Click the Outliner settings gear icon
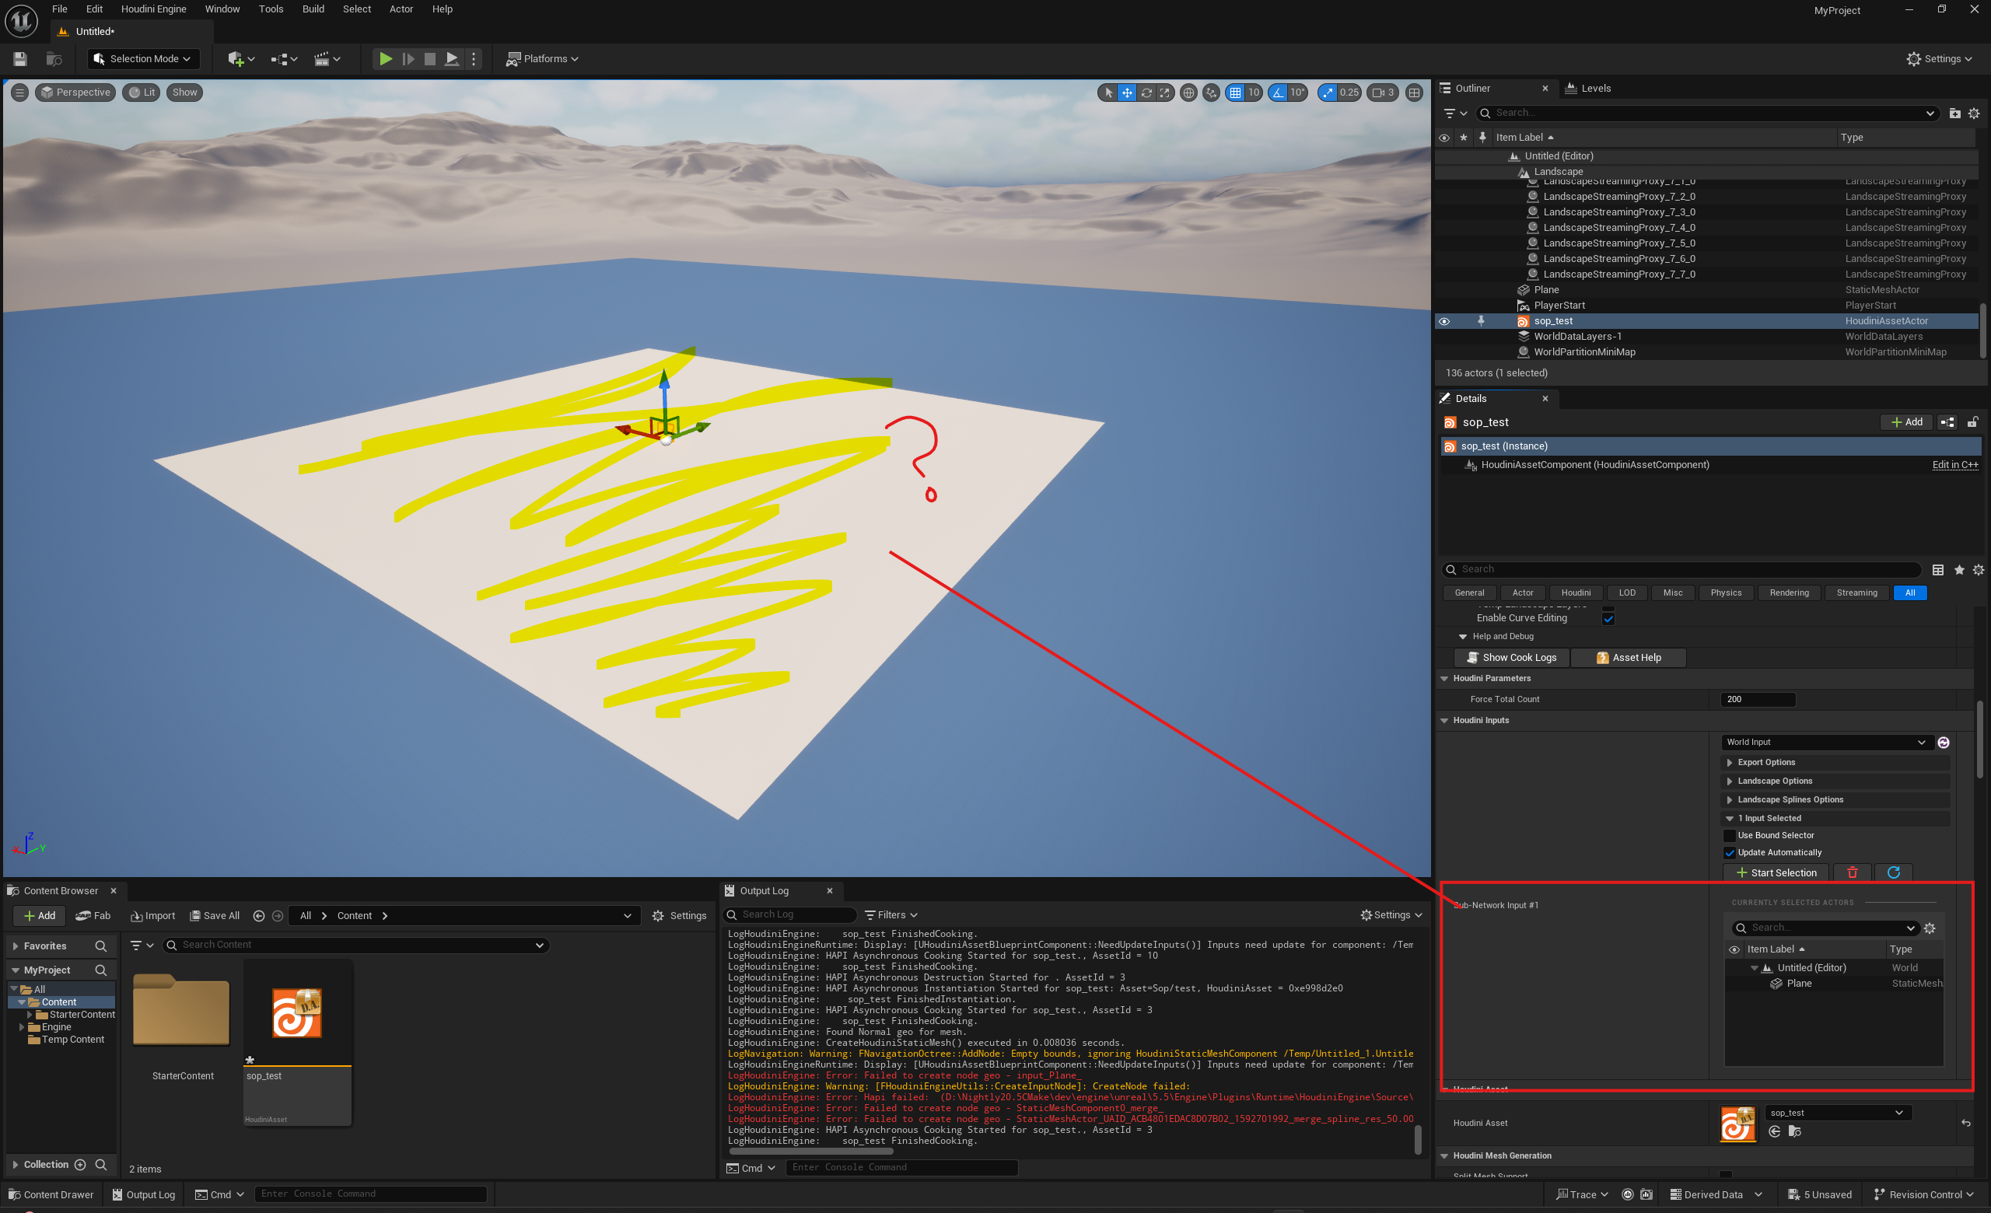 tap(1974, 114)
